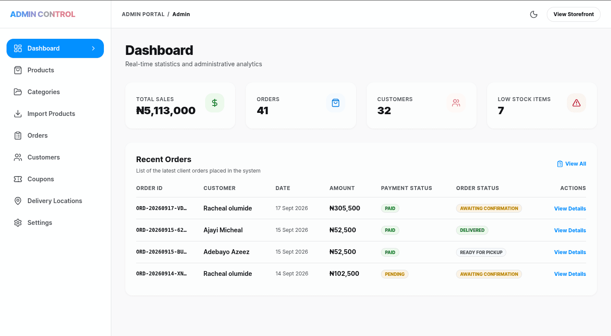
Task: Click the ORDER ID column header
Action: [x=149, y=188]
